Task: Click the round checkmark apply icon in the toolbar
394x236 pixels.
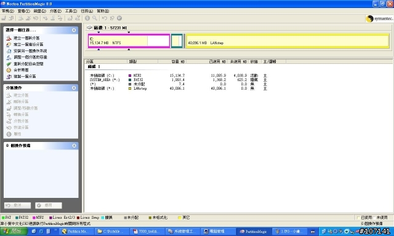Action: click(x=119, y=18)
